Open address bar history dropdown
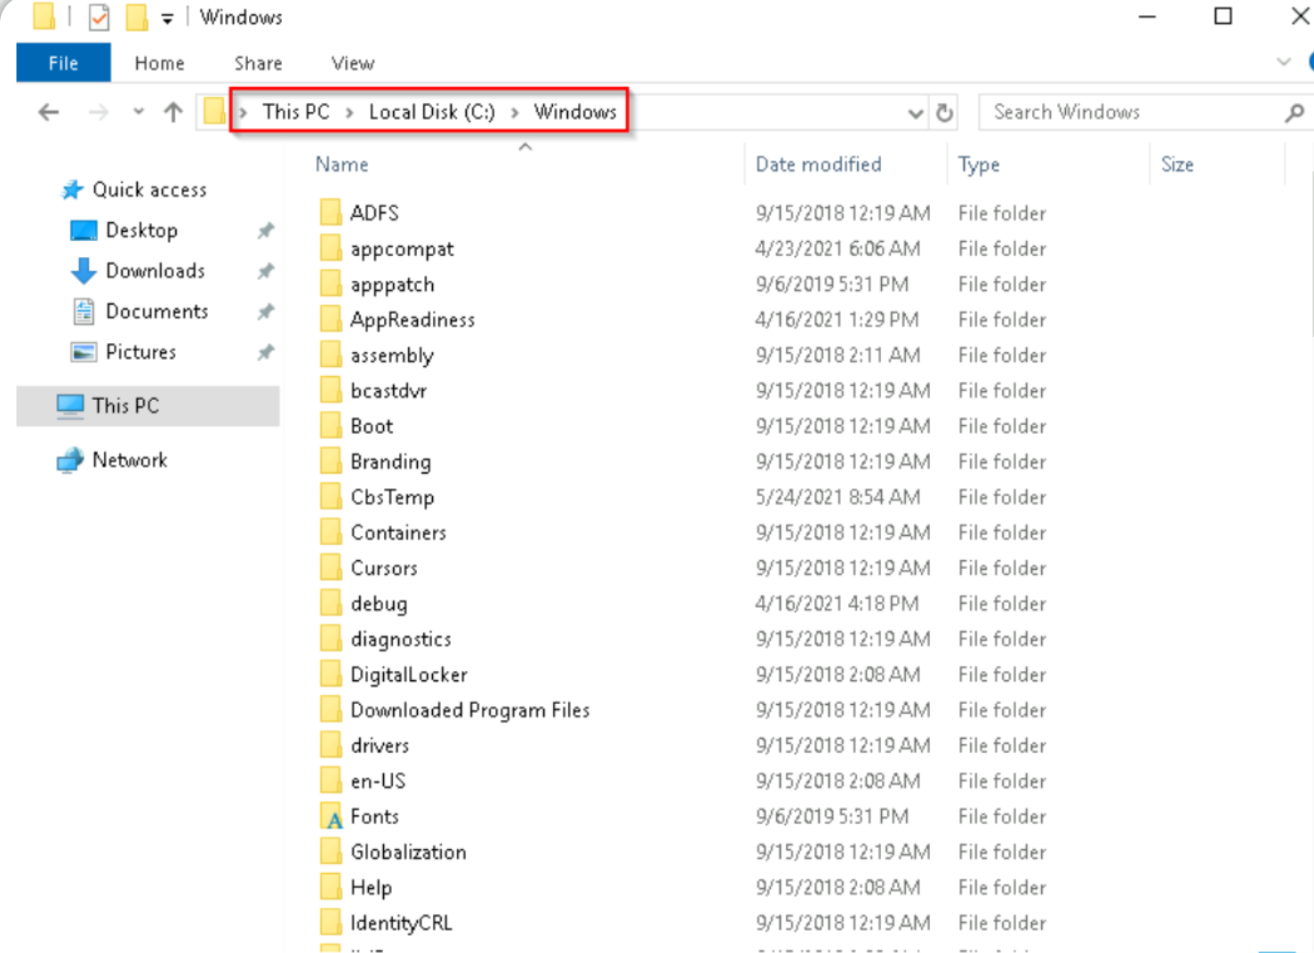The image size is (1314, 953). (x=915, y=113)
